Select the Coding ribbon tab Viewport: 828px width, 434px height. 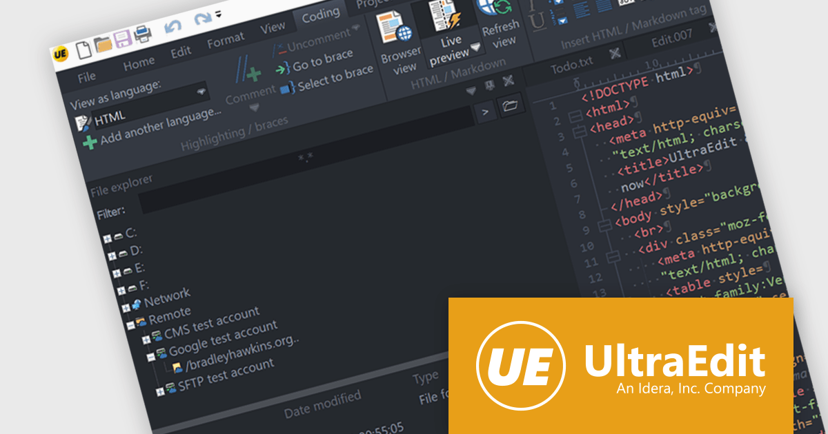tap(321, 14)
